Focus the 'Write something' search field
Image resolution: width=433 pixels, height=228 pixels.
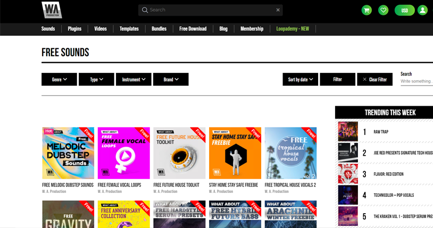tap(417, 81)
